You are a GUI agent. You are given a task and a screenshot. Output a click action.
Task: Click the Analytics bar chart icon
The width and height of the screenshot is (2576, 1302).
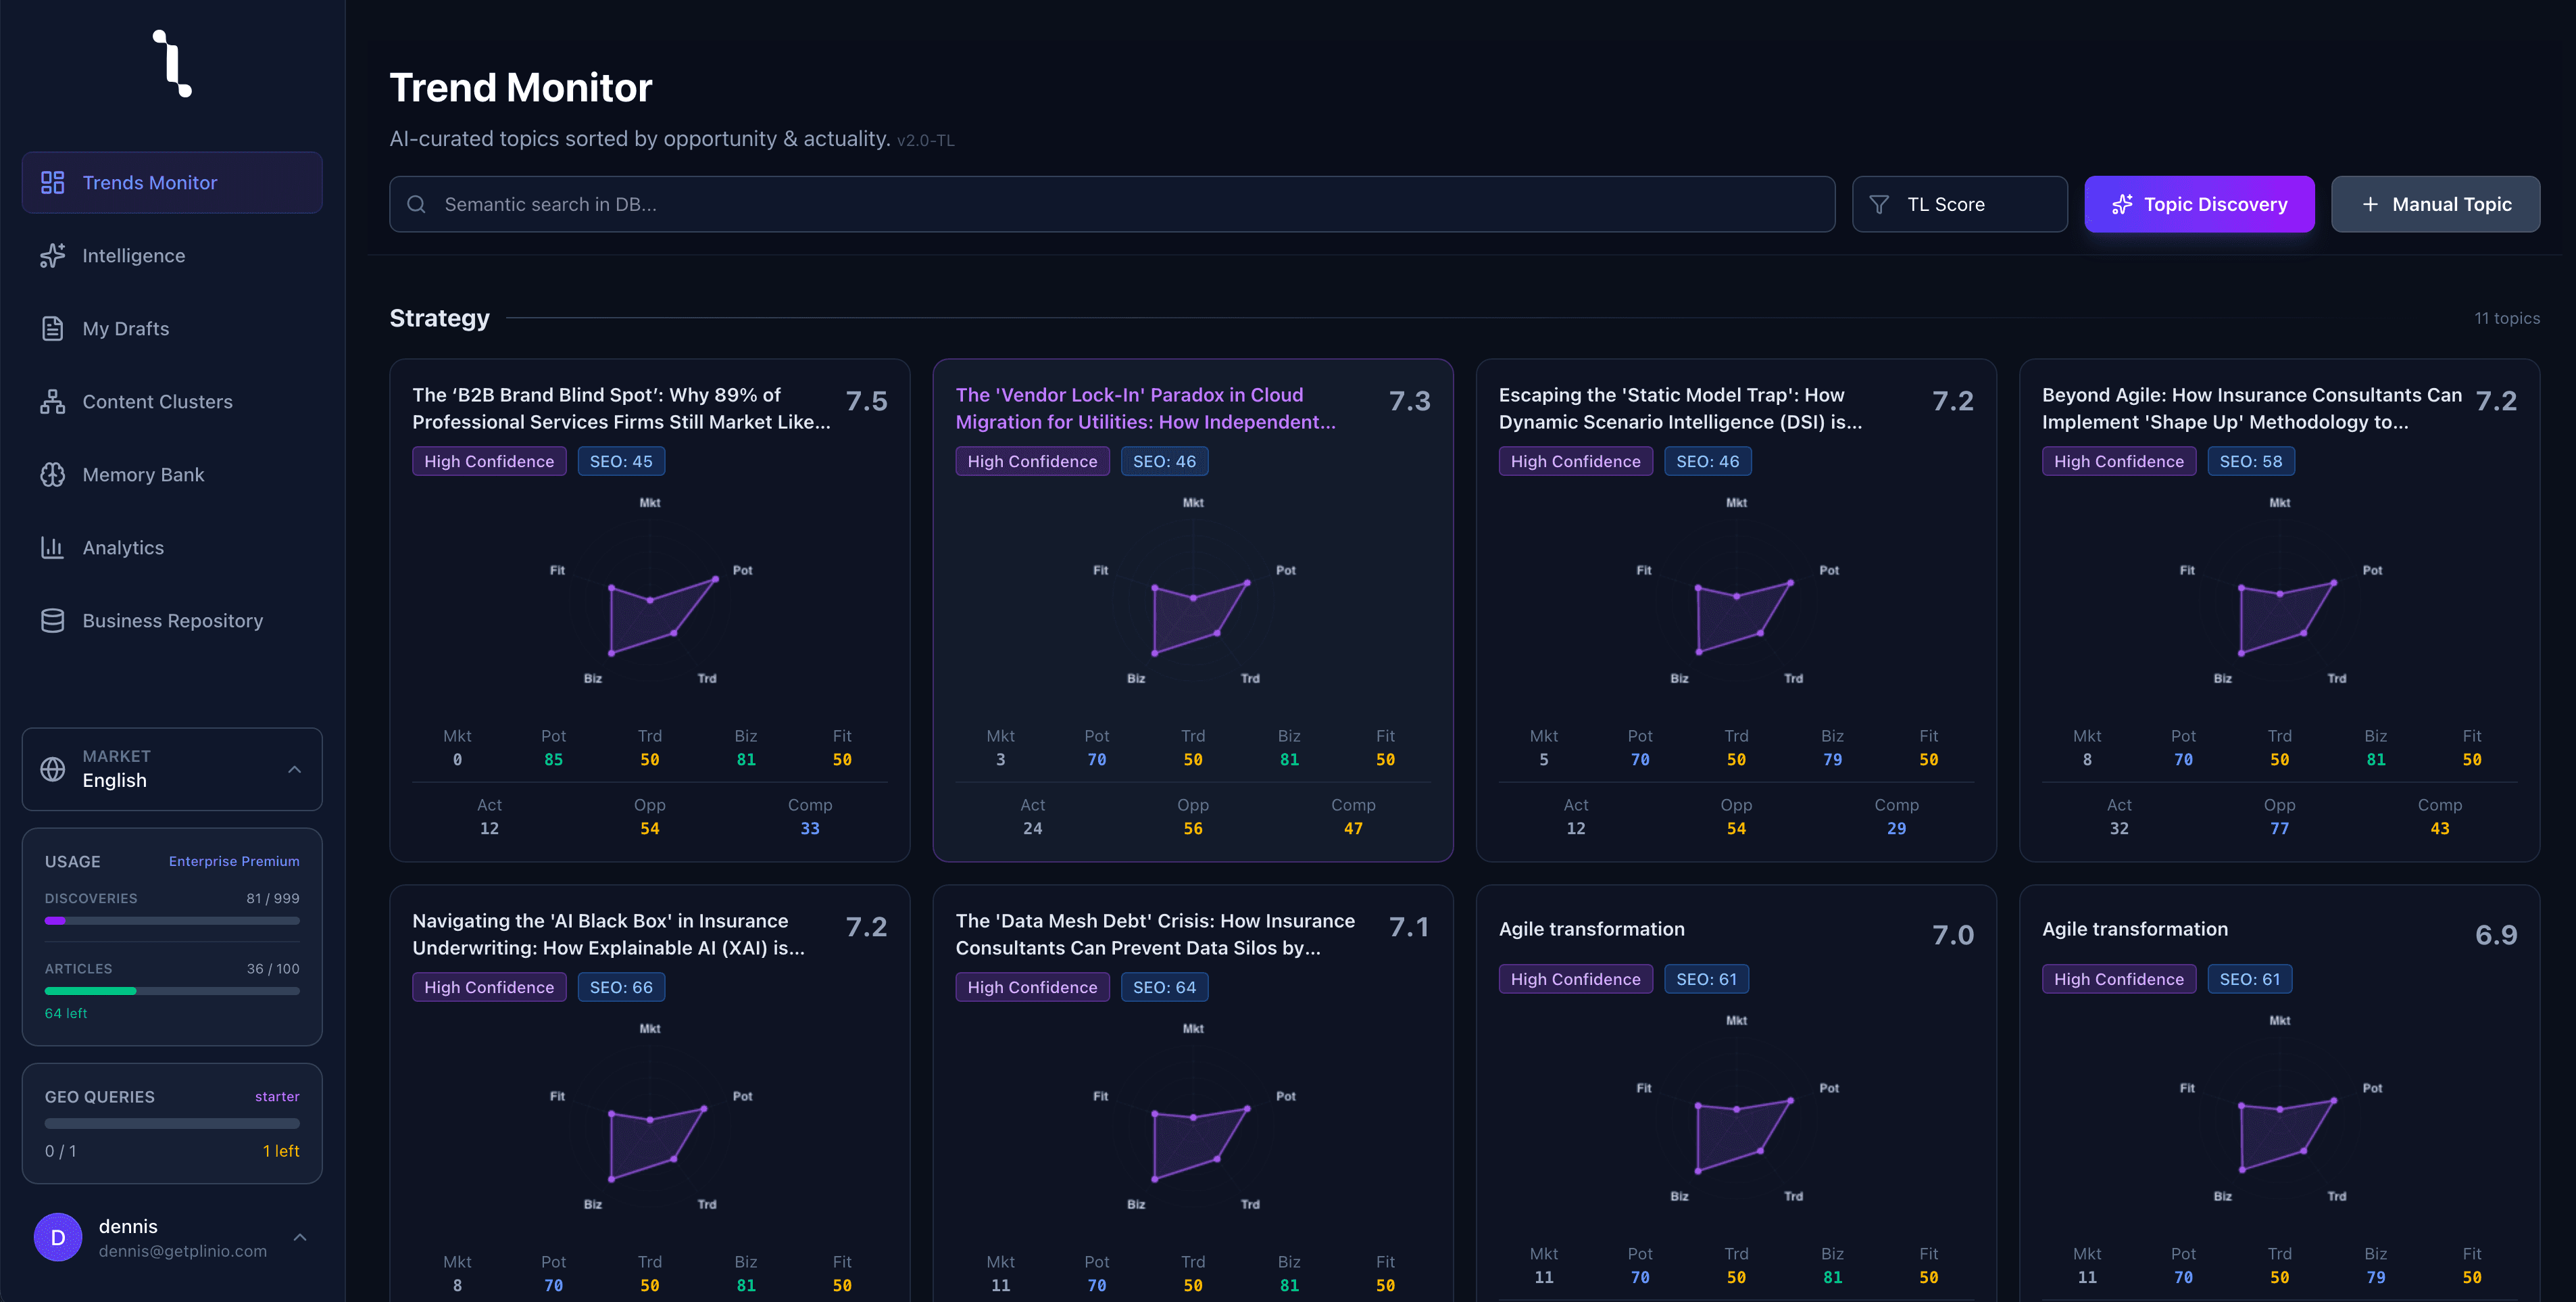point(52,547)
